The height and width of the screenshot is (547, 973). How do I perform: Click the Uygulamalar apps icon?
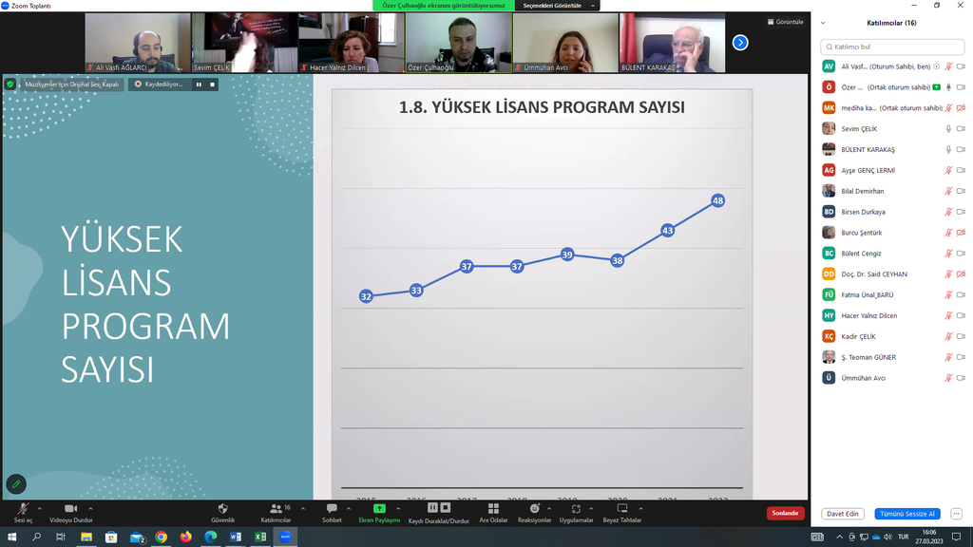pos(576,509)
